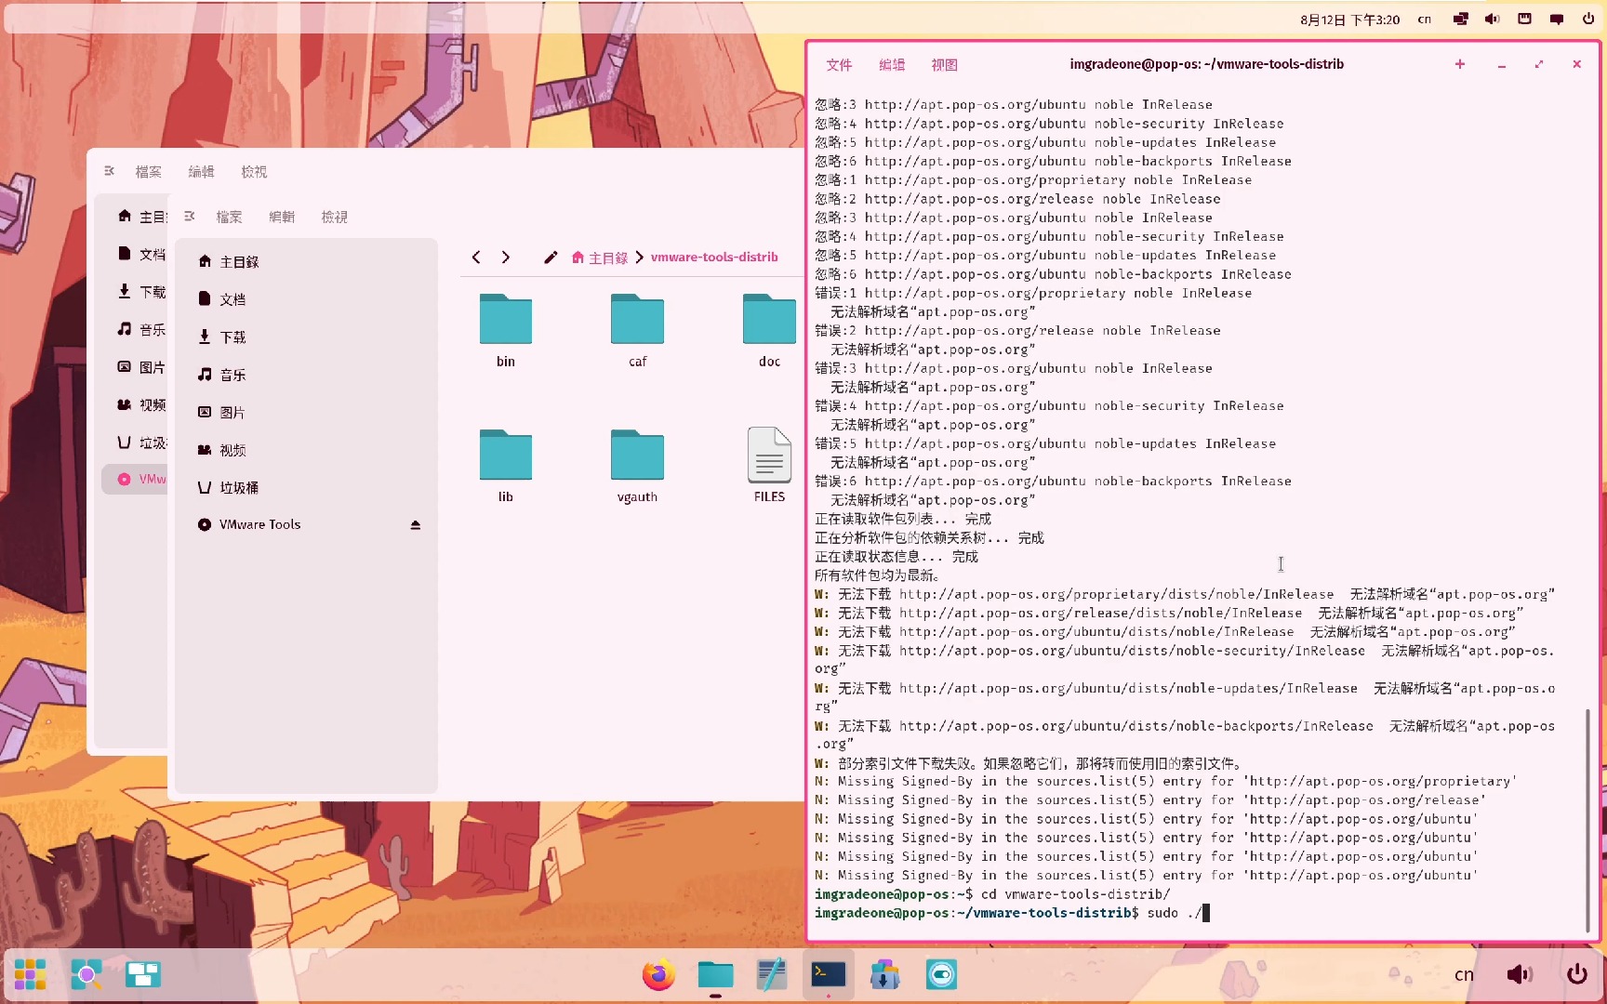Screen dimensions: 1607x1004
Task: Open the Pop Shop store from the dock
Action: (884, 974)
